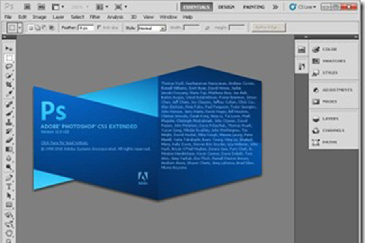
Task: Open the Style dropdown set to Normal
Action: tap(152, 28)
